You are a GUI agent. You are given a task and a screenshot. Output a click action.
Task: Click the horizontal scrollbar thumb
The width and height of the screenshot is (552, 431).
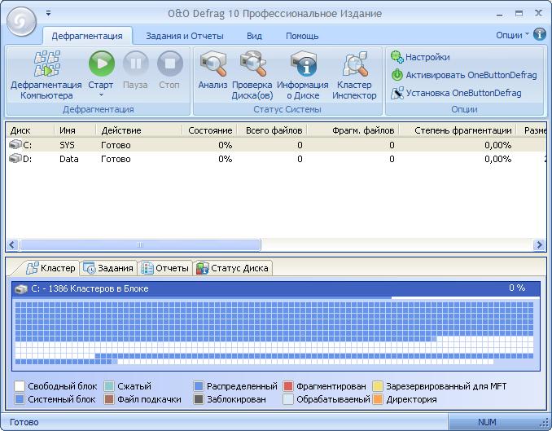pos(140,244)
